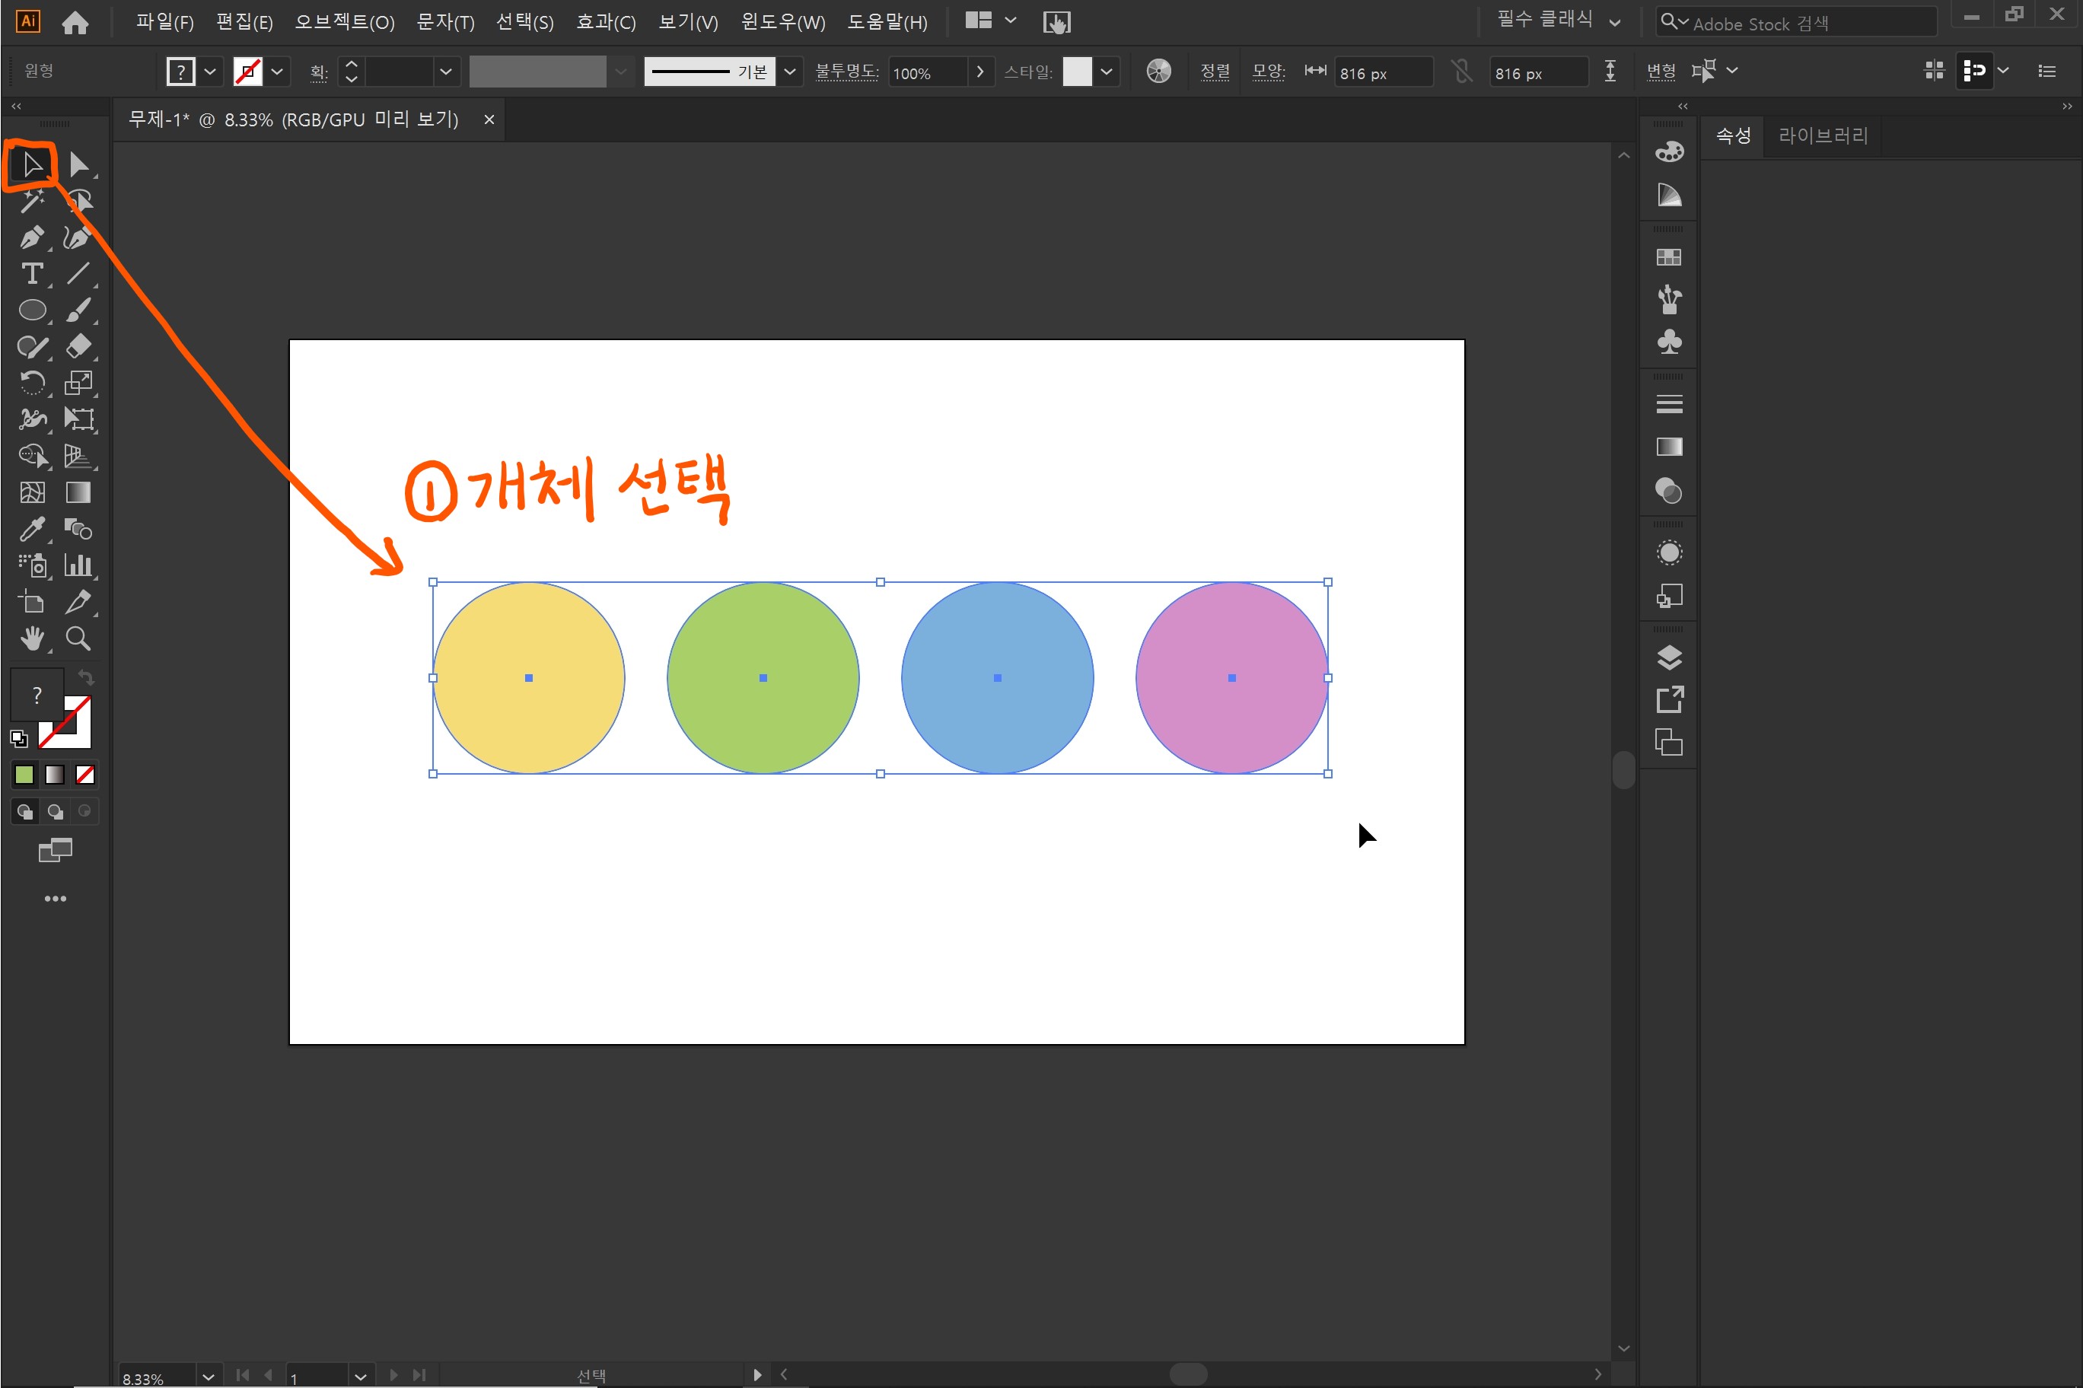Select the Eraser tool
The width and height of the screenshot is (2083, 1388).
click(x=78, y=346)
